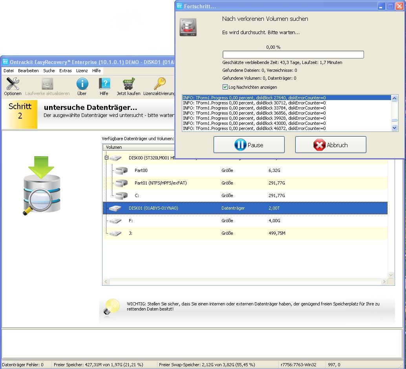Select log entry with diskBlock 46072
Image resolution: width=406 pixels, height=369 pixels.
(x=287, y=128)
